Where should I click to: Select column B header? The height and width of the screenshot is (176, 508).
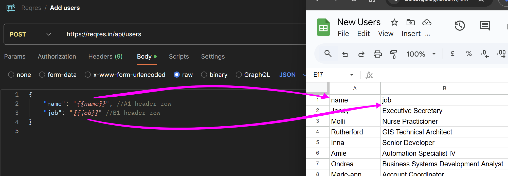tap(444, 89)
